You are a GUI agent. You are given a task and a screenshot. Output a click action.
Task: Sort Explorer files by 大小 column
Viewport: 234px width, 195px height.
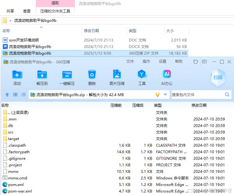(170, 31)
